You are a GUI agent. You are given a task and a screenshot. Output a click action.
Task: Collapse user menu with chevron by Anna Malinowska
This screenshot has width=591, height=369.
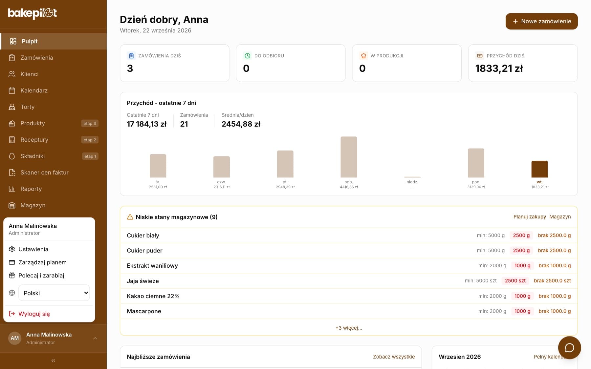pyautogui.click(x=95, y=338)
